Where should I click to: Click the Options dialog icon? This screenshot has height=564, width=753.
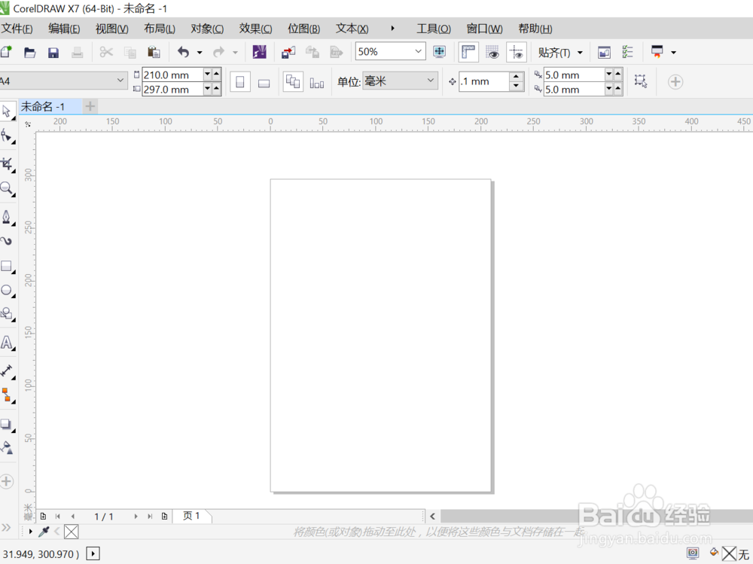click(x=628, y=52)
